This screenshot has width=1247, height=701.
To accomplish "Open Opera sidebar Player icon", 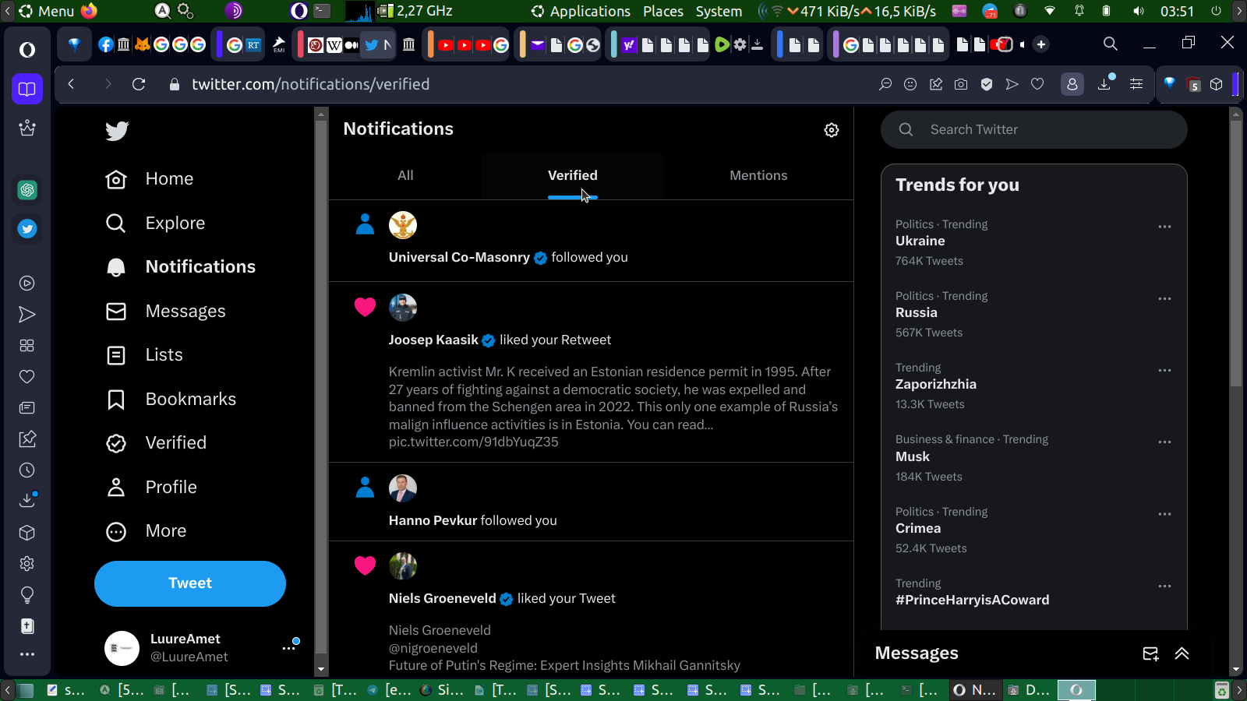I will [x=27, y=284].
